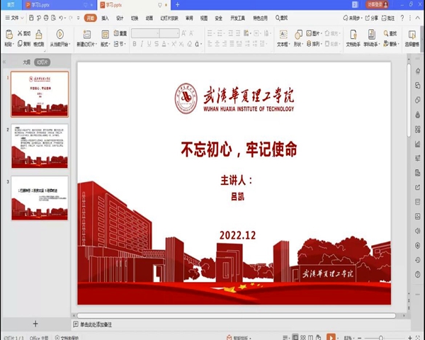Toggle Bold formatting
The image size is (425, 340).
click(x=135, y=44)
